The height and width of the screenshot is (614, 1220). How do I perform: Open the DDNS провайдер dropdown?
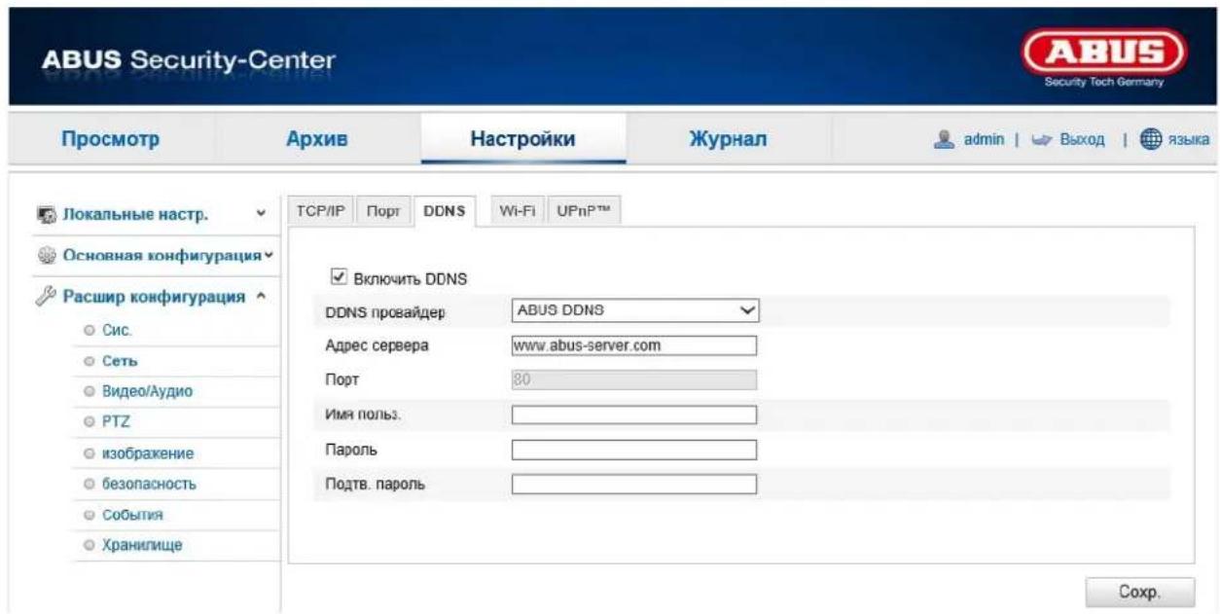634,311
